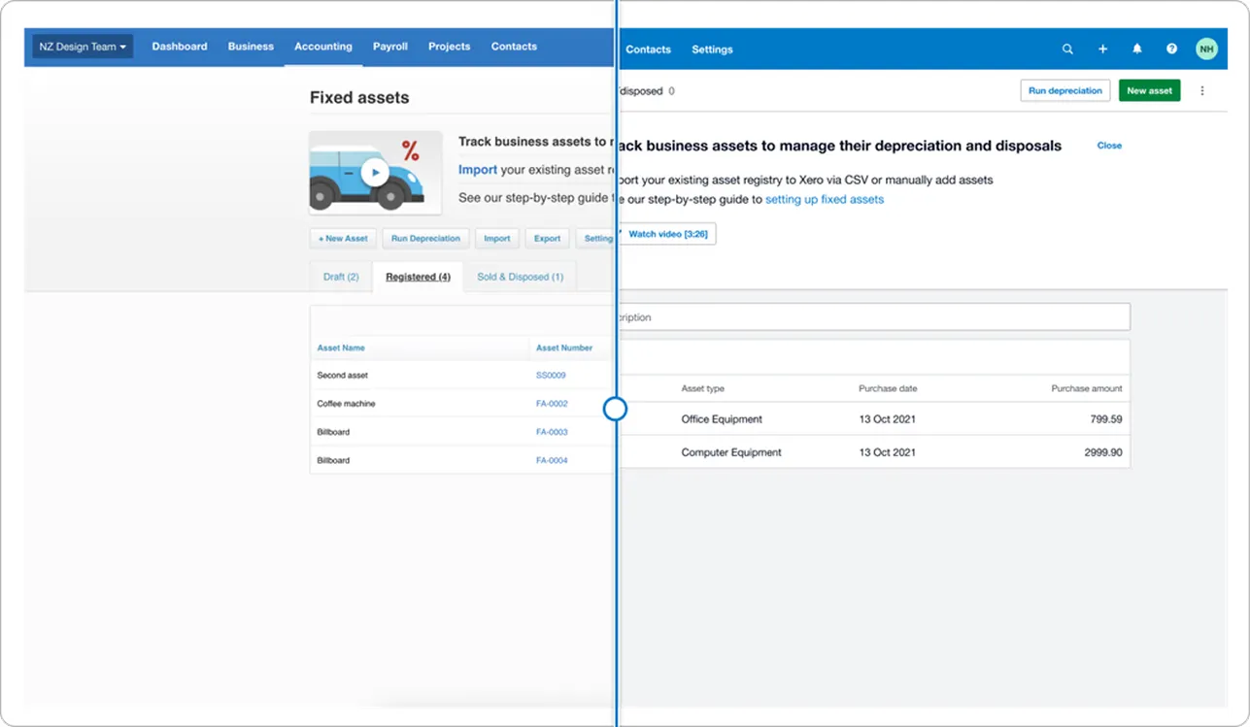Sort by the Purchase date column header
The height and width of the screenshot is (727, 1250).
coord(888,388)
